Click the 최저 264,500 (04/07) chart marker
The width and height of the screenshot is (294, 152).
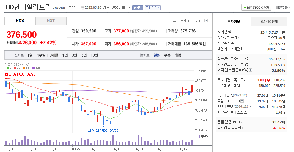(104, 131)
